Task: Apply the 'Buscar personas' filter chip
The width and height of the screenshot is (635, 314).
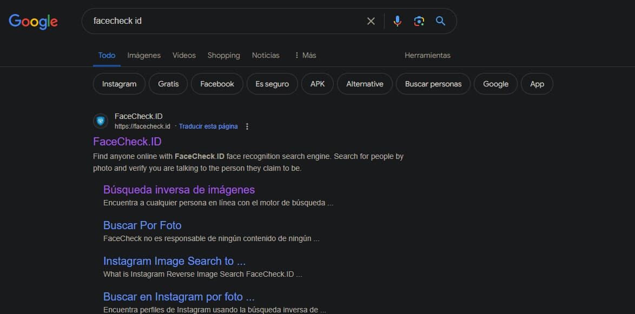Action: point(433,84)
